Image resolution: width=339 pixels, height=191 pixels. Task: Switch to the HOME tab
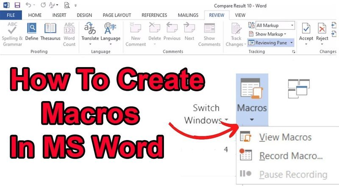tap(35, 15)
